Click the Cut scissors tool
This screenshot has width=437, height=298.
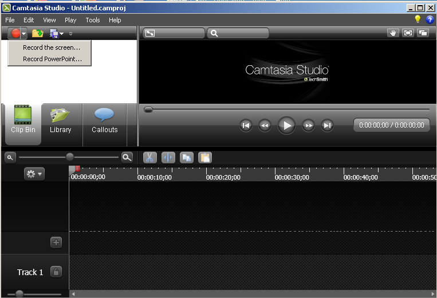150,158
